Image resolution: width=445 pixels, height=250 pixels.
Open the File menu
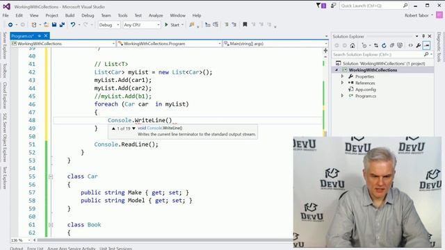[6, 15]
